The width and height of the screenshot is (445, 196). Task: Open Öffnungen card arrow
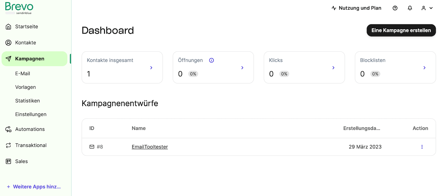tap(242, 67)
